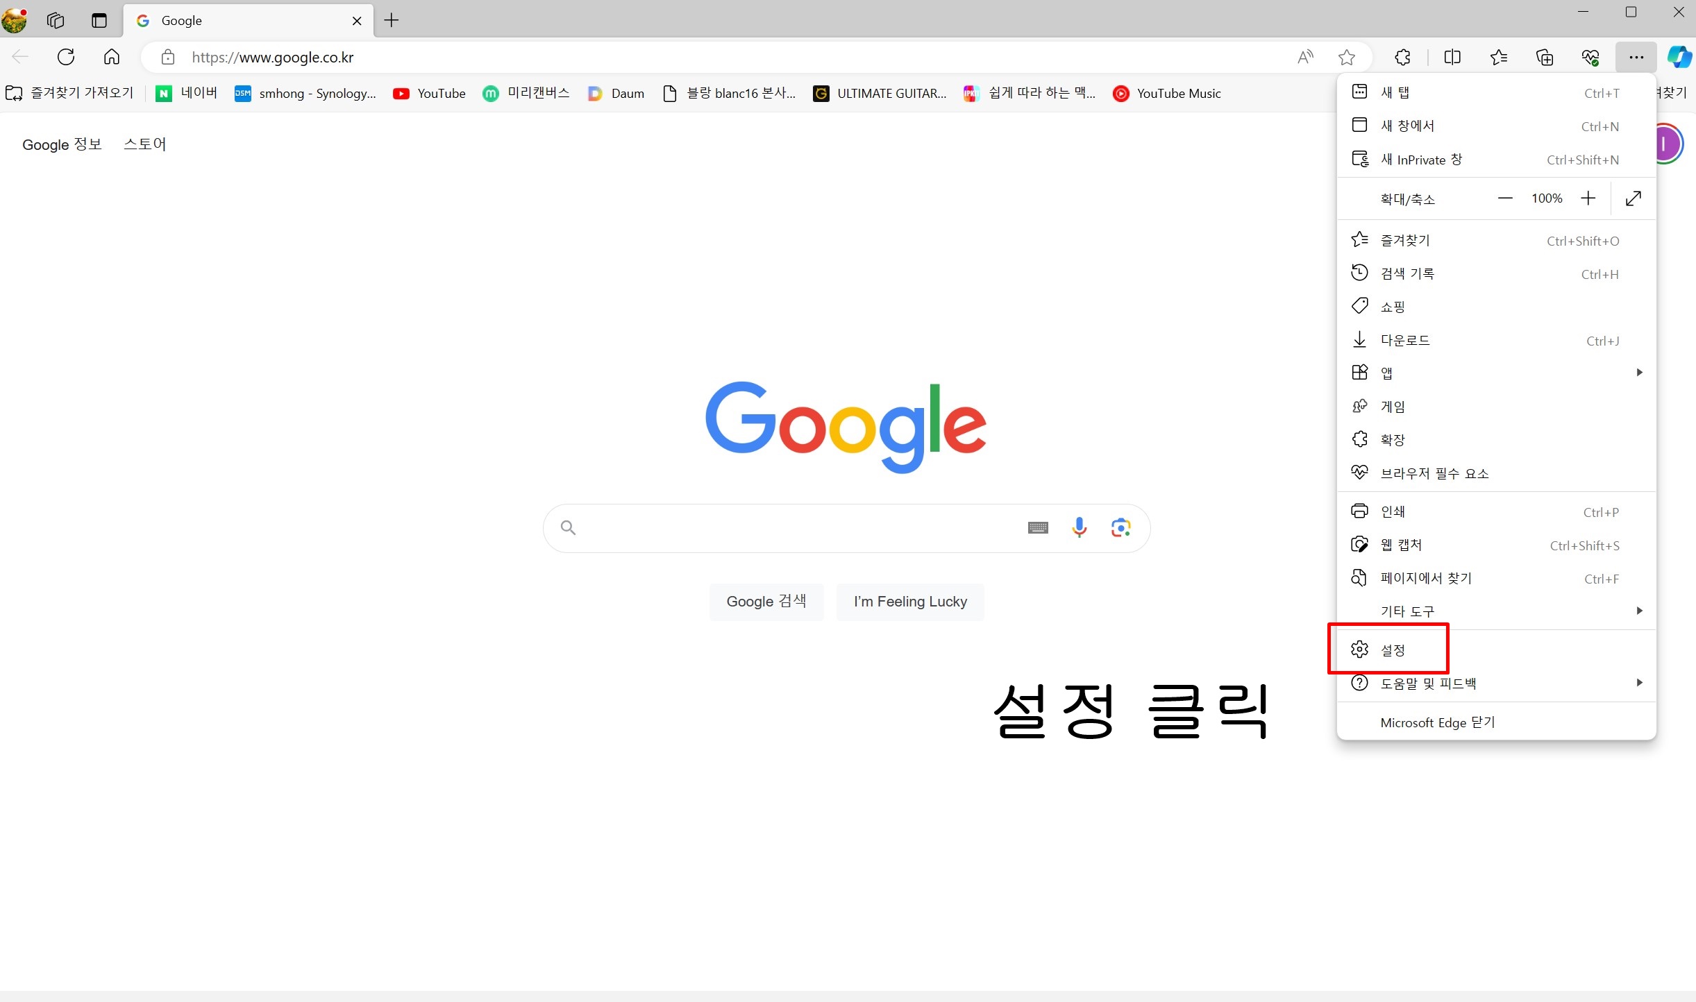Click the 스토어 link
The image size is (1696, 1002).
(145, 144)
